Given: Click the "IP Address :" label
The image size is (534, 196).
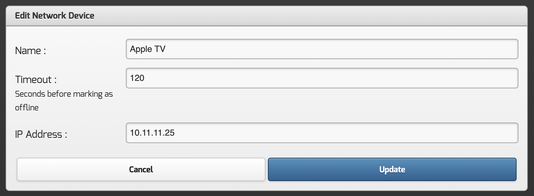Looking at the screenshot, I should tap(41, 134).
